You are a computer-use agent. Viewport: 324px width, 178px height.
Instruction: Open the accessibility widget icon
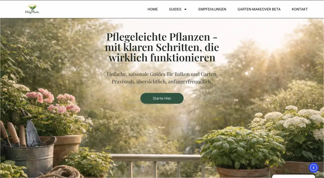coord(314,168)
